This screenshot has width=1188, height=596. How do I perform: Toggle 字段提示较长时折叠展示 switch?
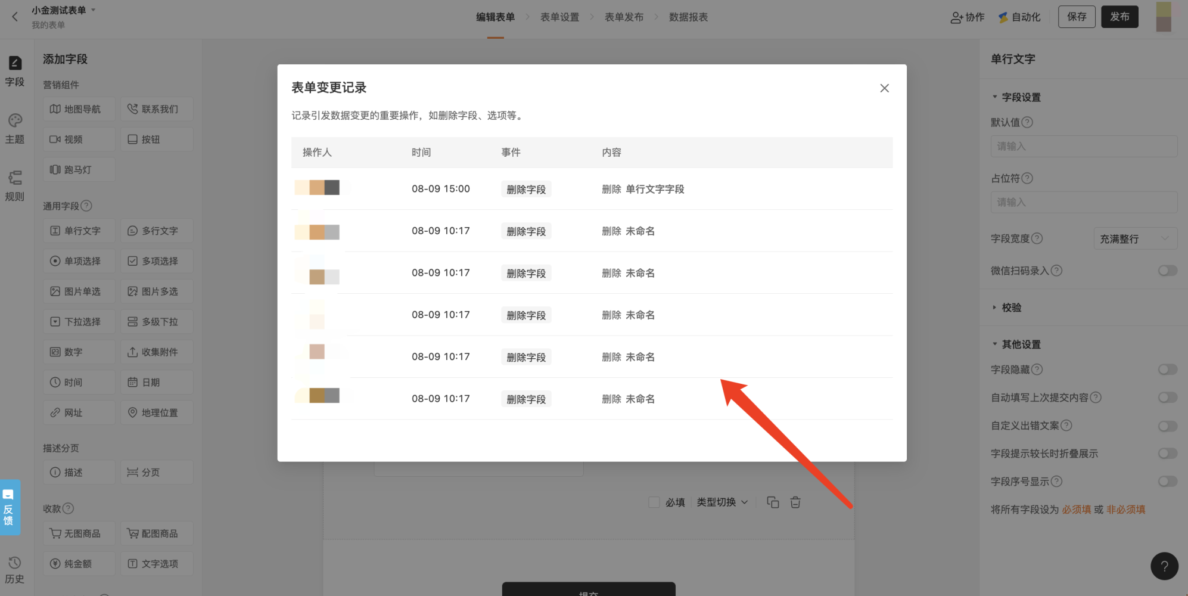(1168, 454)
